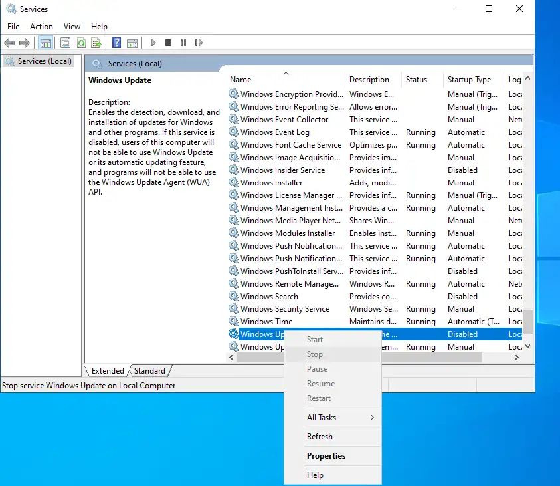Viewport: 560px width, 486px height.
Task: Choose Help at the bottom of the context menu
Action: pos(333,475)
